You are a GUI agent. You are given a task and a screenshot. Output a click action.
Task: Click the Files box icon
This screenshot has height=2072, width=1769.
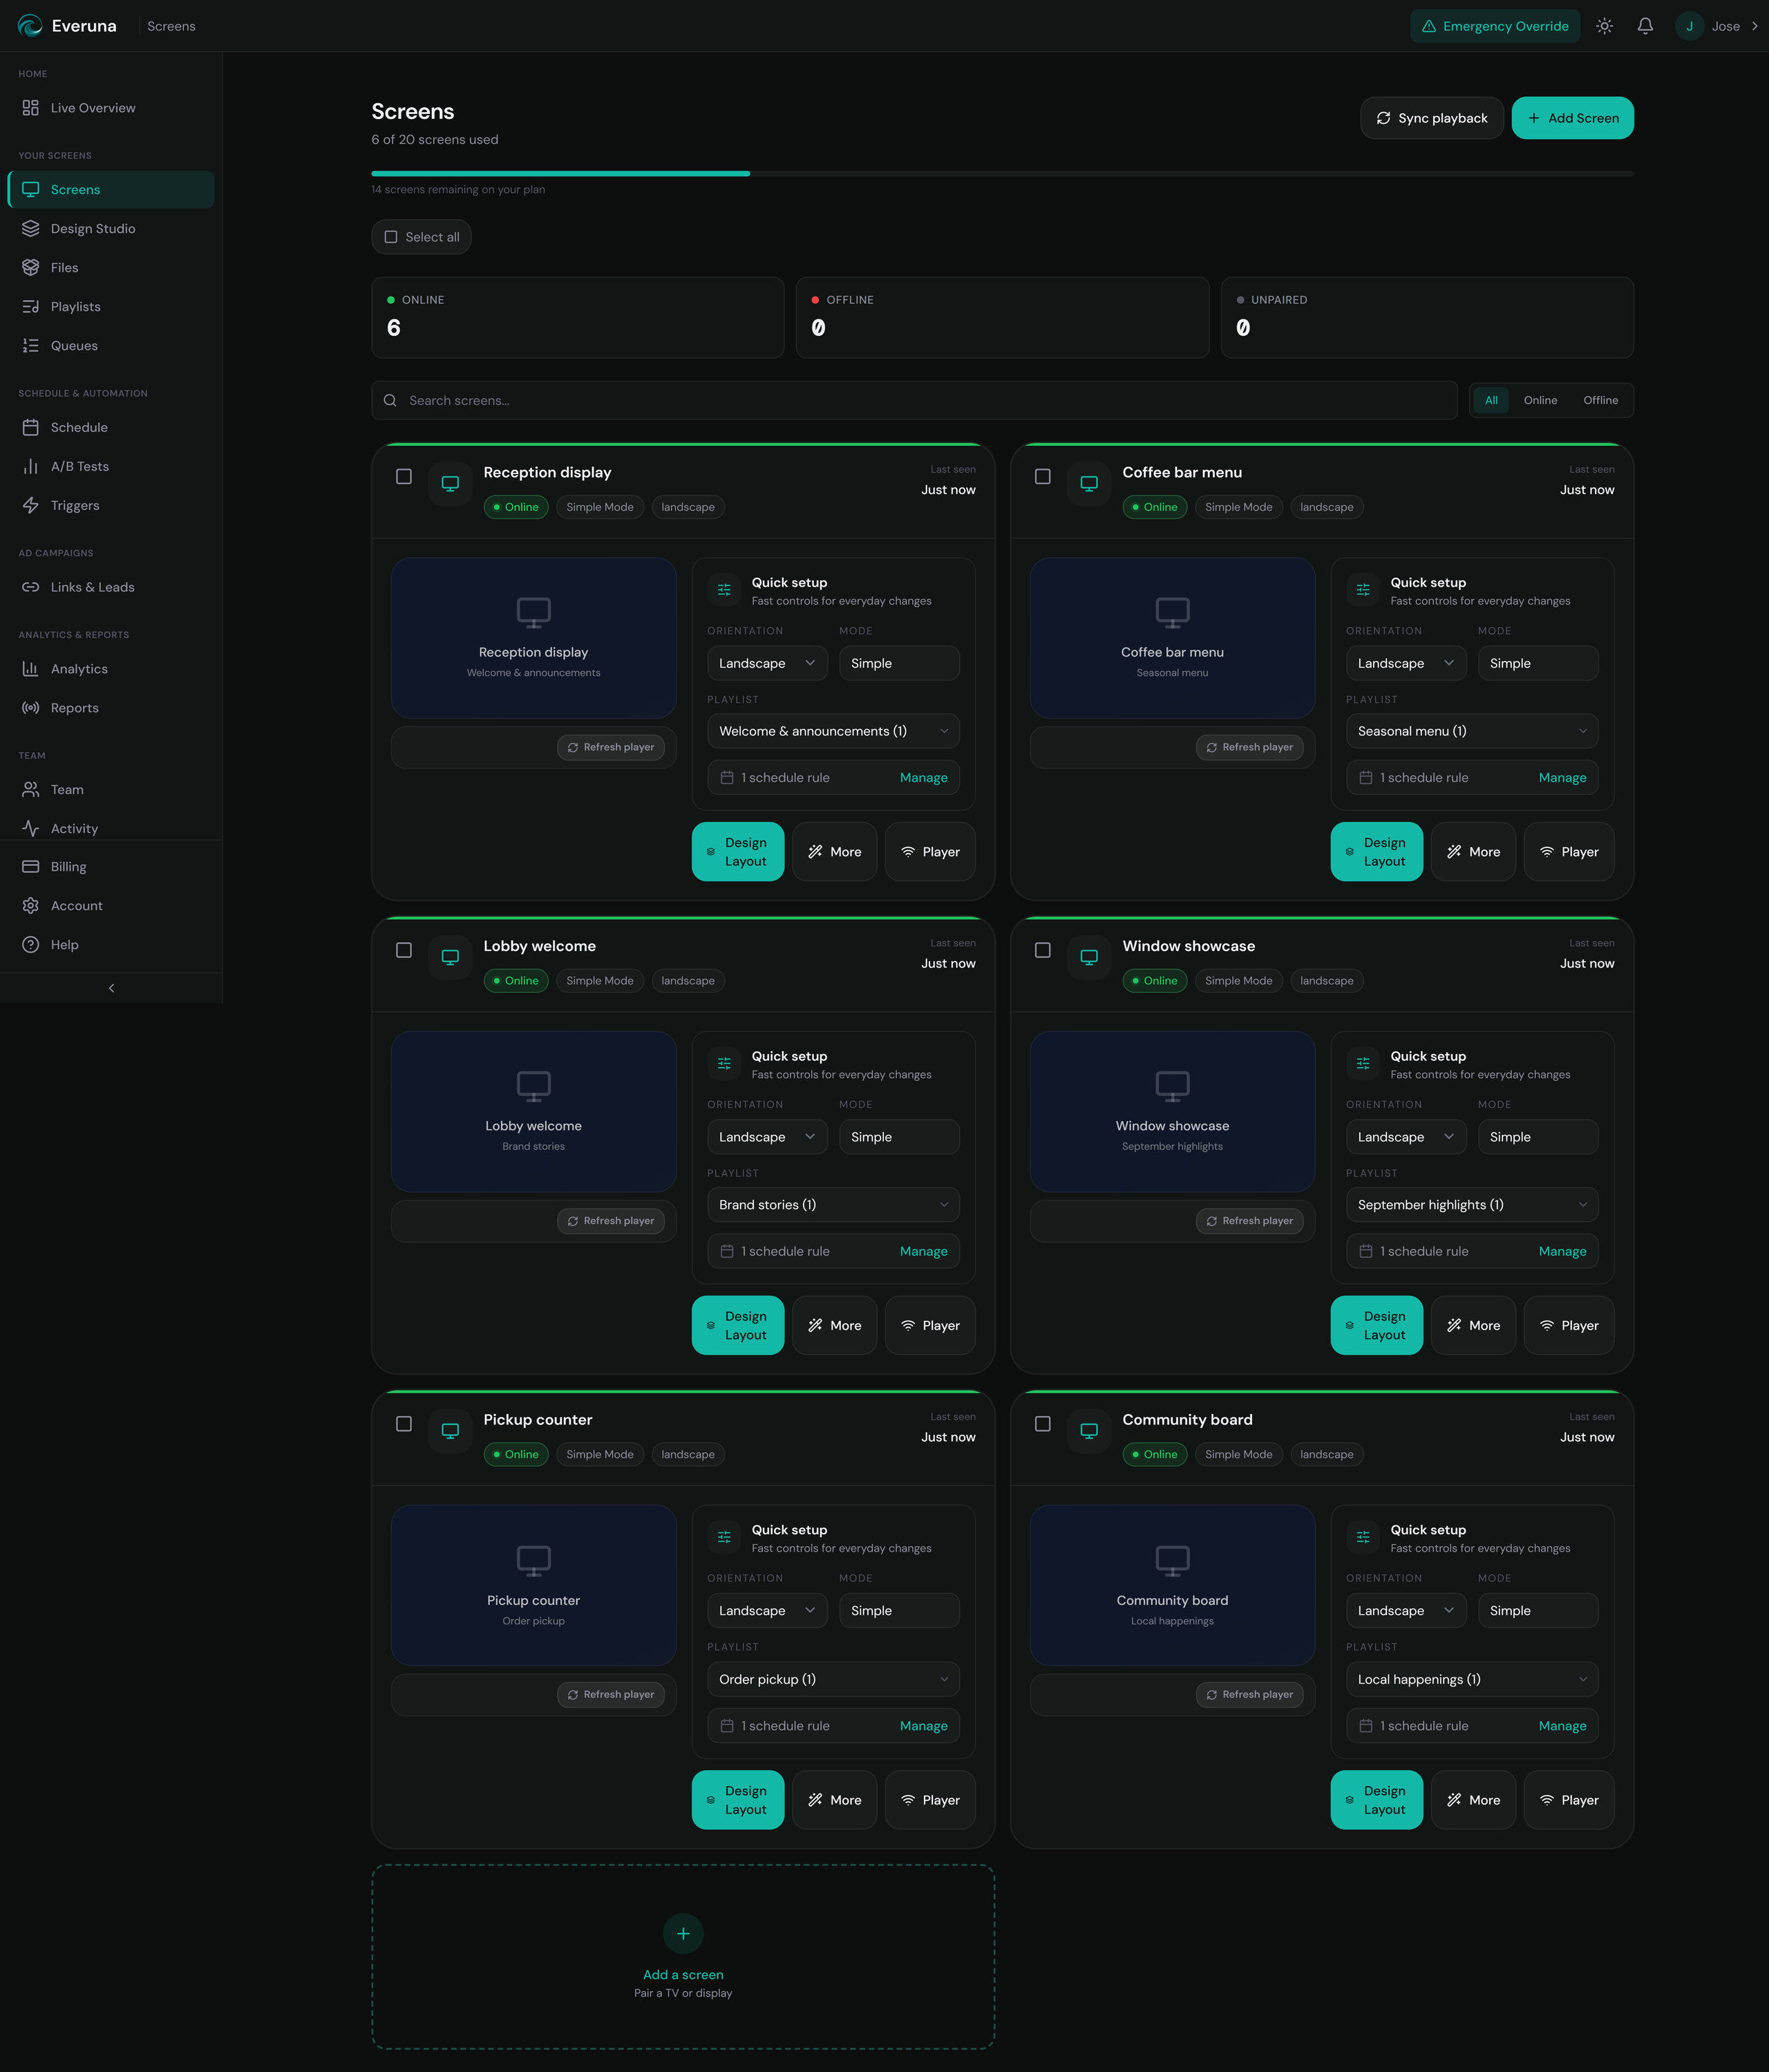pos(31,268)
